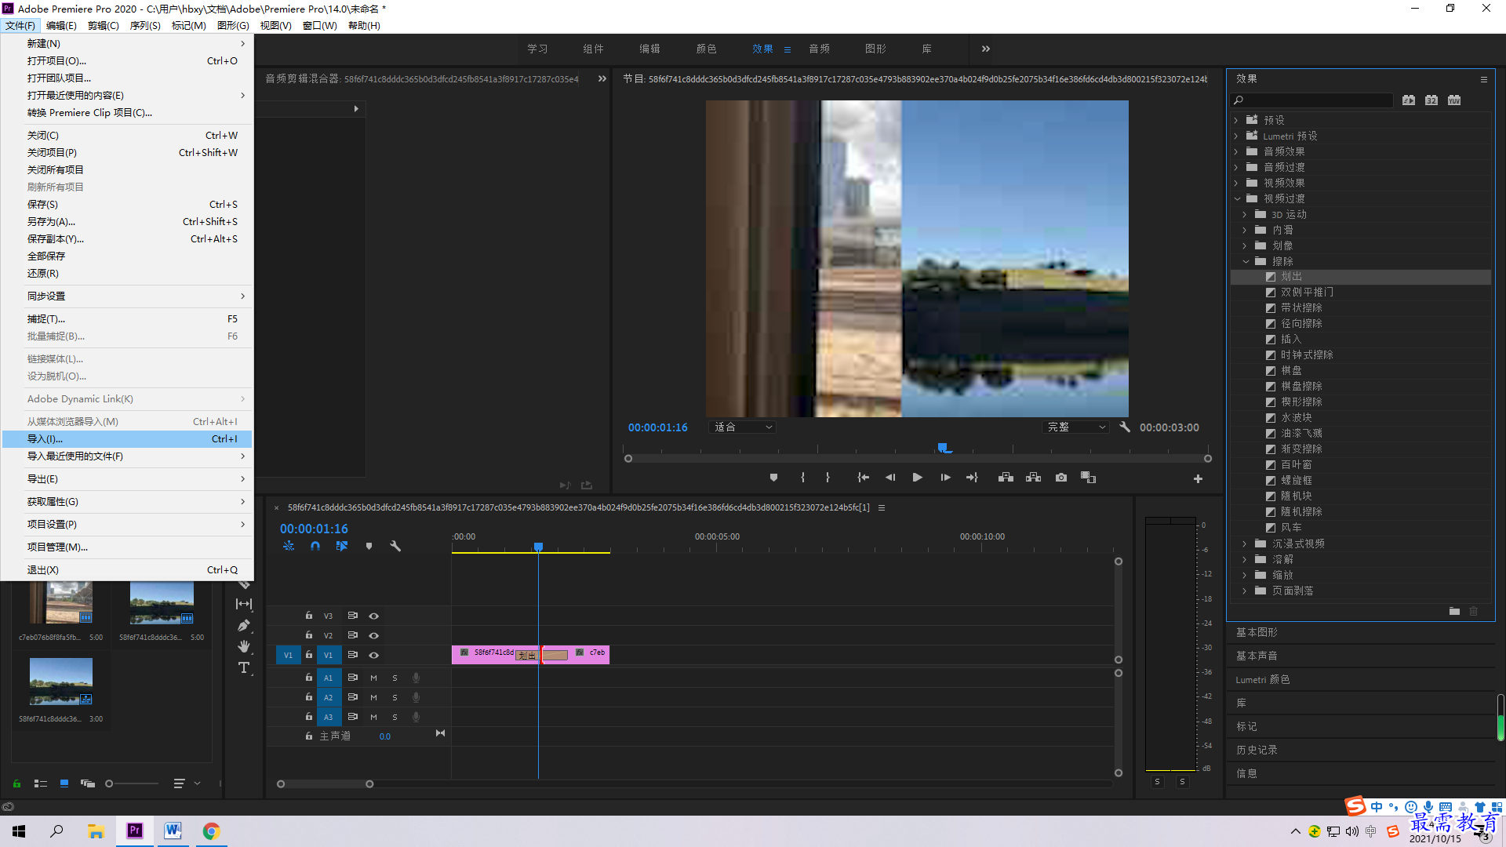Image resolution: width=1506 pixels, height=847 pixels.
Task: Open timeline display settings wrench
Action: coord(395,546)
